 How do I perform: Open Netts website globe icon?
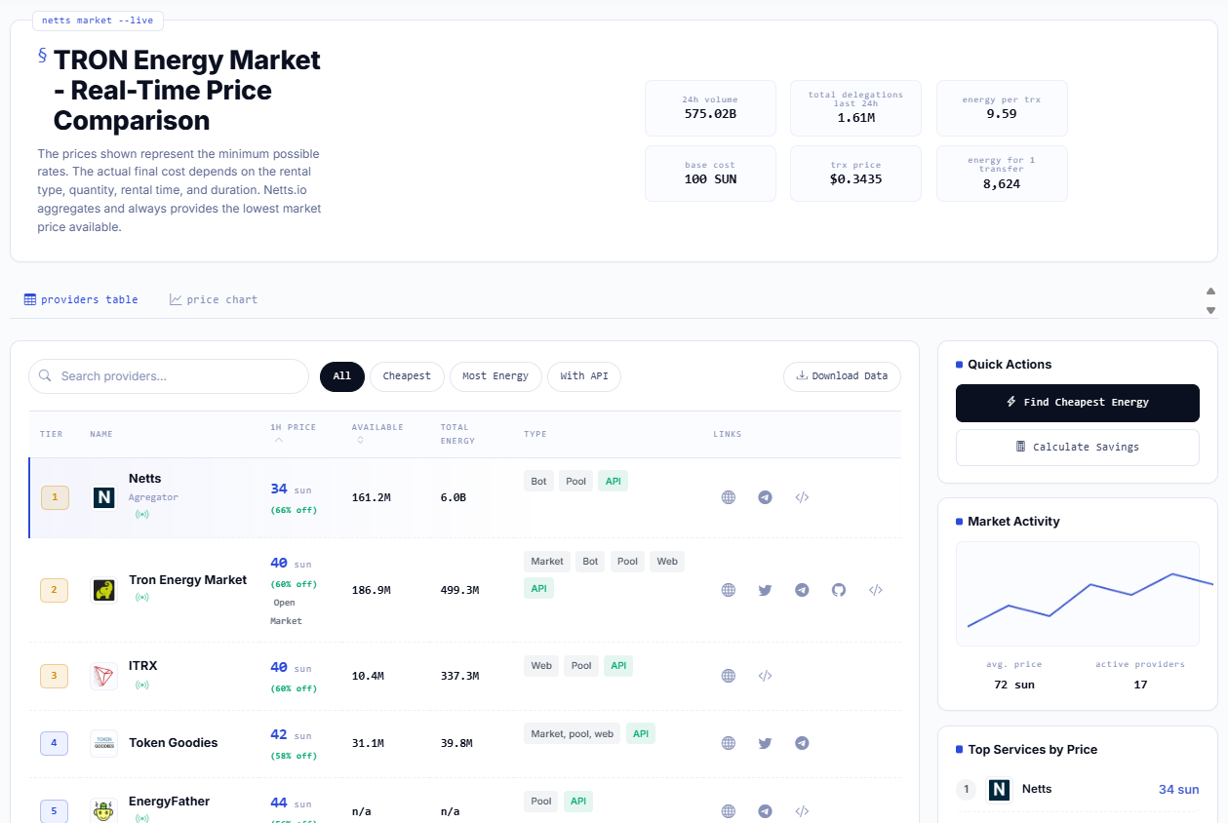(728, 497)
